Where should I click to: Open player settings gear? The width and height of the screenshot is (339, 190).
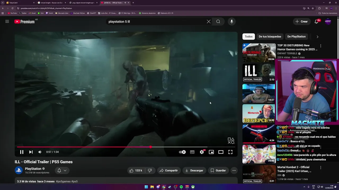click(x=202, y=152)
